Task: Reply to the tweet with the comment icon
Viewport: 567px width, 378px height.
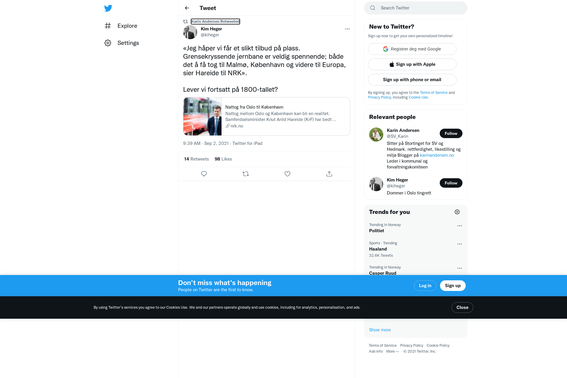Action: tap(204, 174)
